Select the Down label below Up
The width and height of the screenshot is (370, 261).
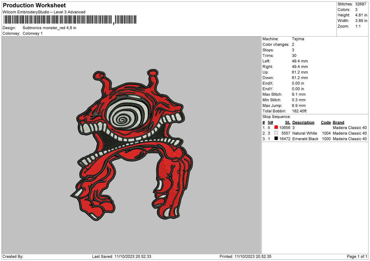click(x=268, y=78)
